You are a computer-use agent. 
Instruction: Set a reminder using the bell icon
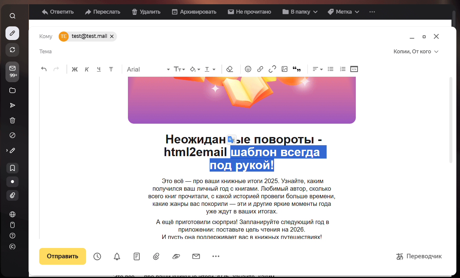tap(117, 256)
